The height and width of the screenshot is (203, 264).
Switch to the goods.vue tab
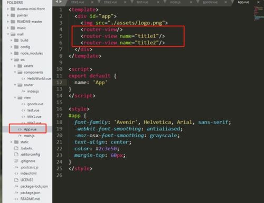[x=210, y=2]
